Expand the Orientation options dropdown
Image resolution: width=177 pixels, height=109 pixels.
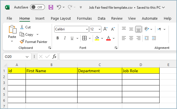[151, 29]
